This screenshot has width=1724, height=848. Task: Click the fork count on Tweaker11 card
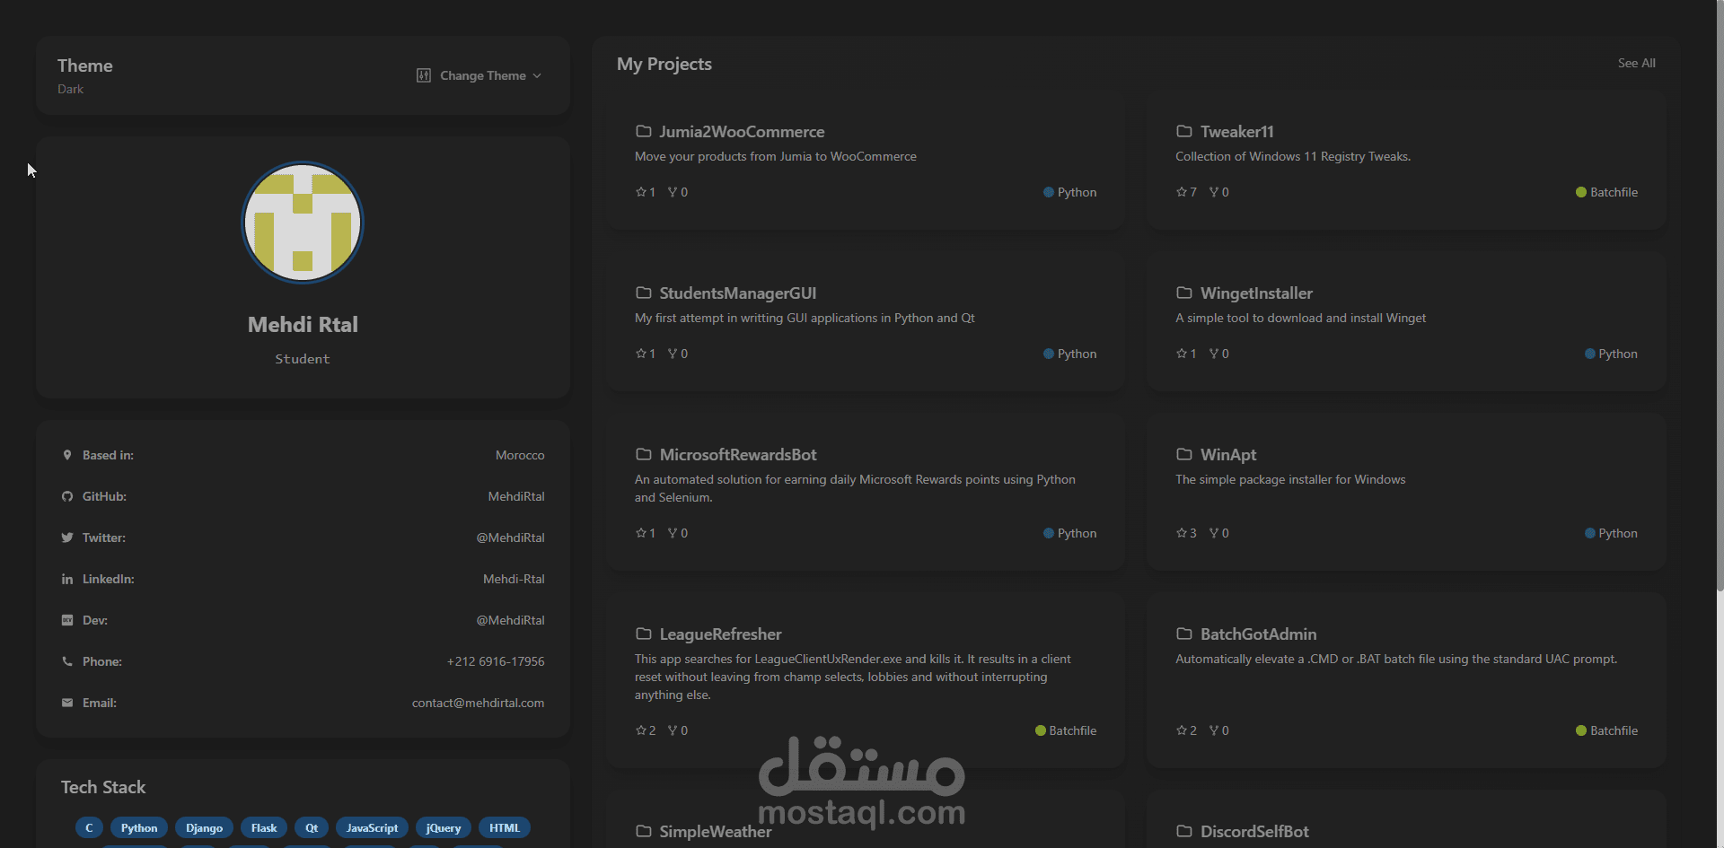[1218, 192]
